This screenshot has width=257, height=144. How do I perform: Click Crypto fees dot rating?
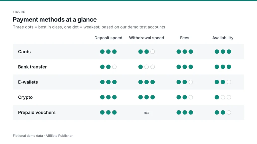tap(185, 97)
